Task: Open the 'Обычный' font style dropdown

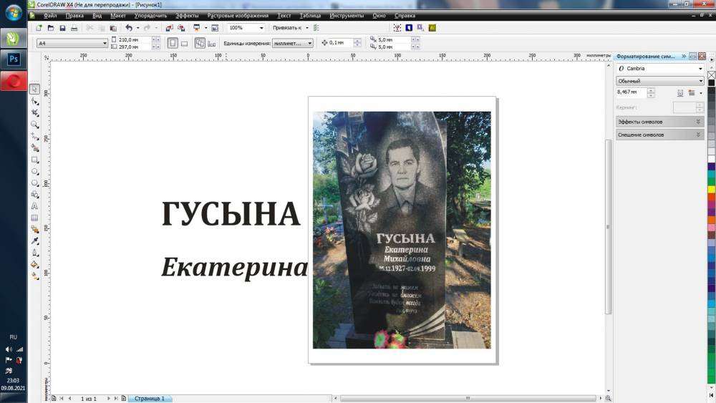Action: (x=701, y=81)
